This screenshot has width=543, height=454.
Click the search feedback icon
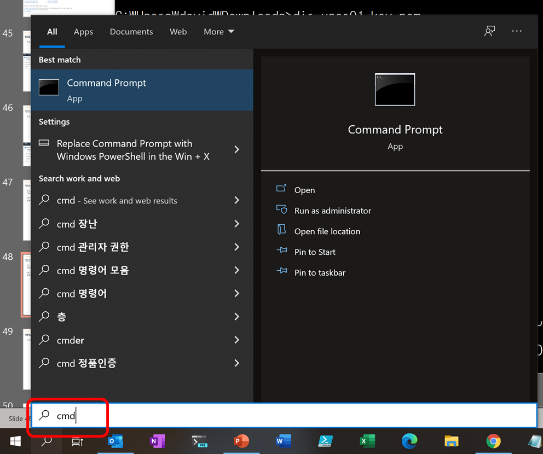click(489, 32)
